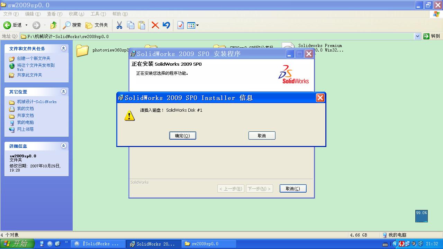
Task: Toggle the 文件夹 folders pane
Action: [x=97, y=25]
